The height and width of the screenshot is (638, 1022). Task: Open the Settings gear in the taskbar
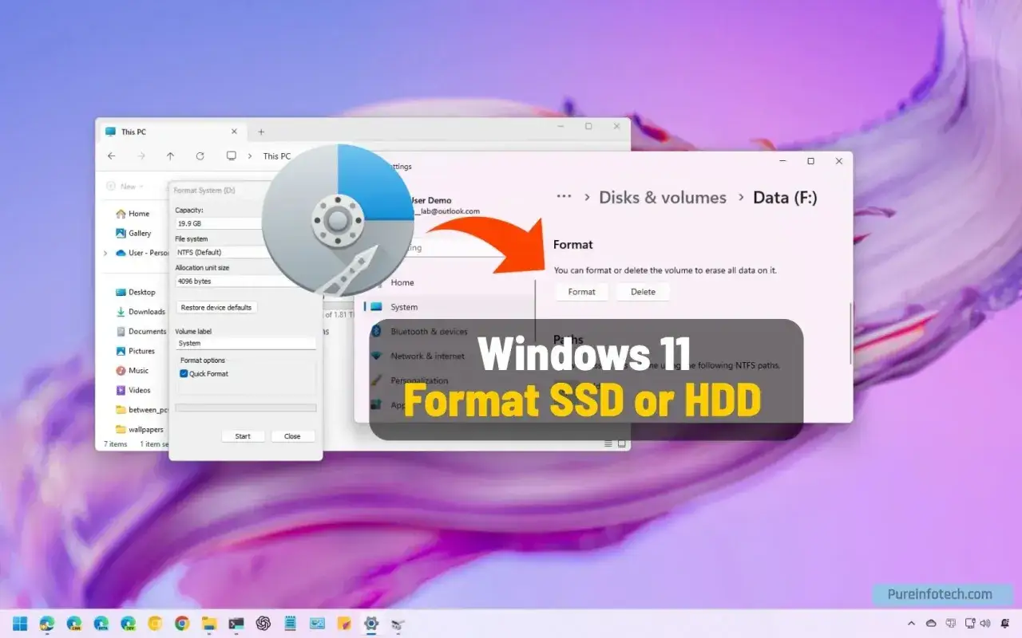371,624
